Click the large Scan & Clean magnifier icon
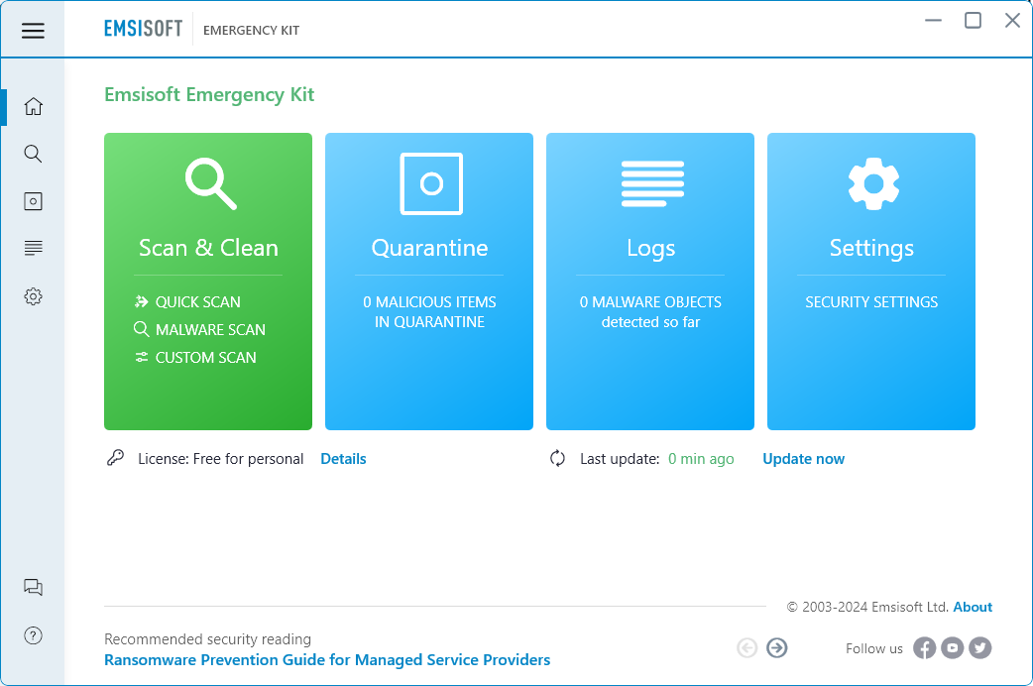1033x686 pixels. pos(210,183)
